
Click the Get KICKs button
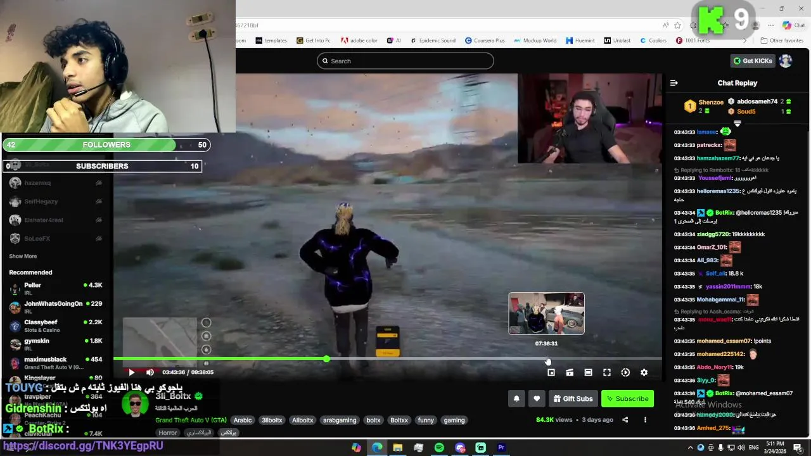coord(753,61)
